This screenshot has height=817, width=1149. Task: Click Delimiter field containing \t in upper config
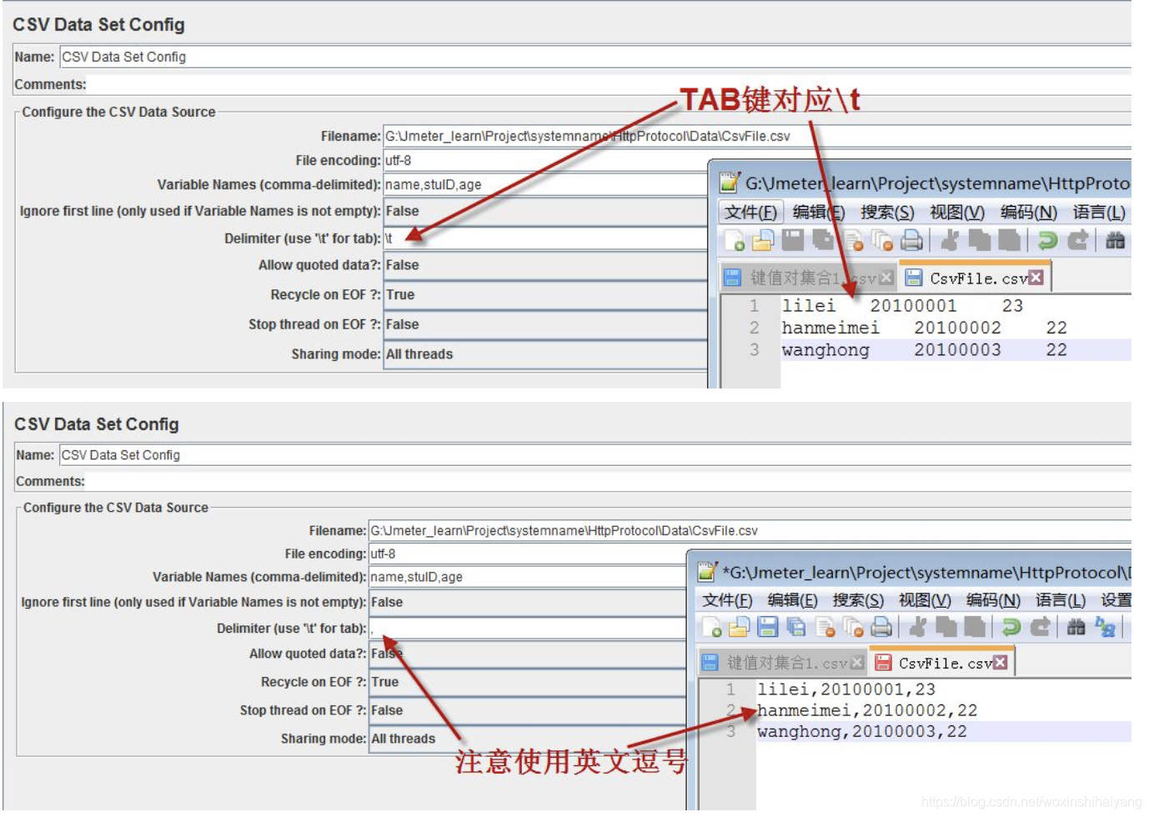(x=545, y=238)
